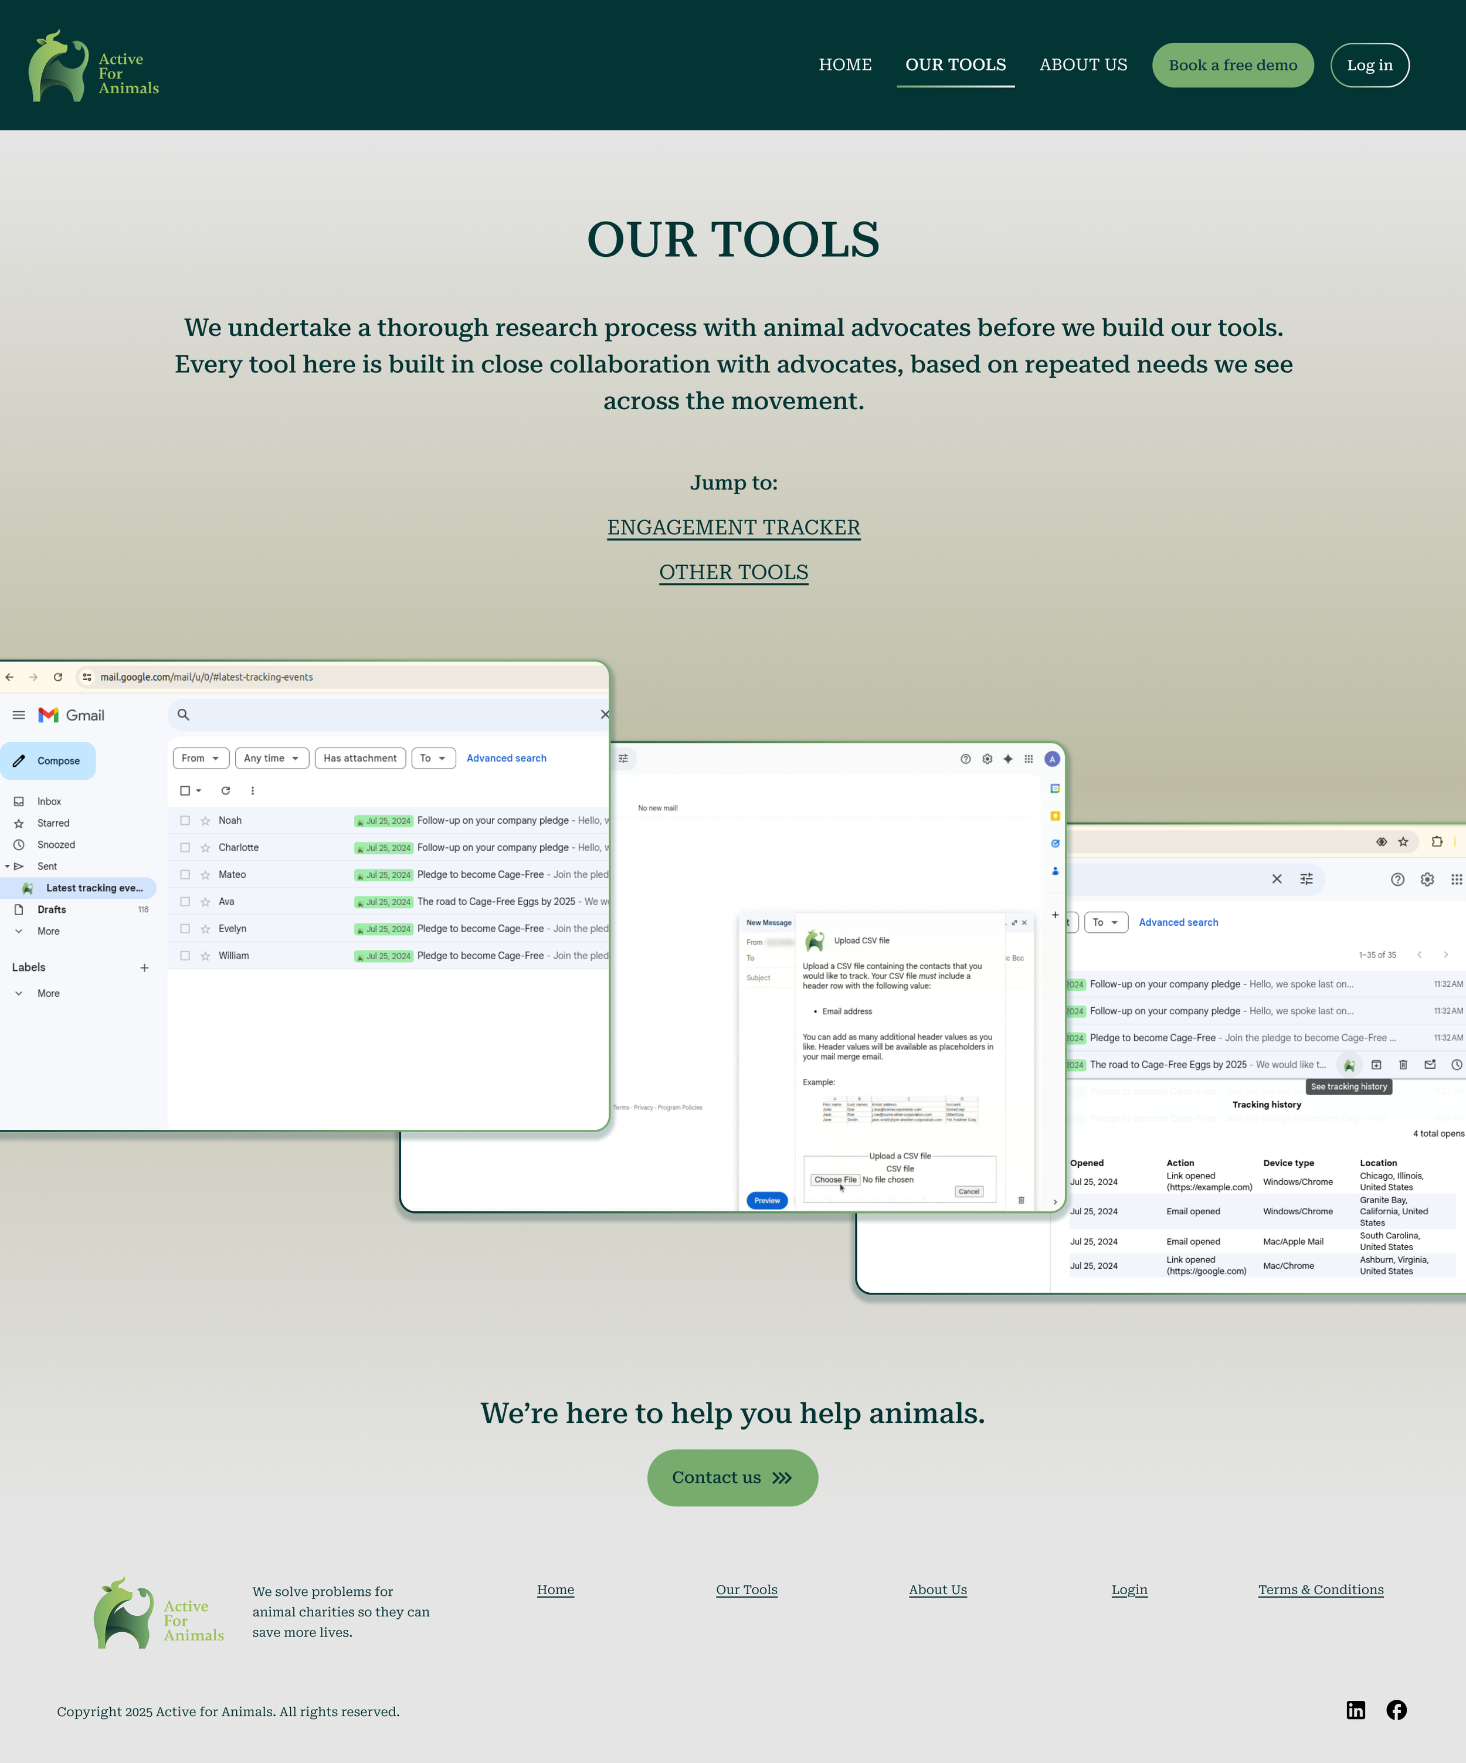Click Book a free demo
The height and width of the screenshot is (1763, 1466).
point(1233,64)
